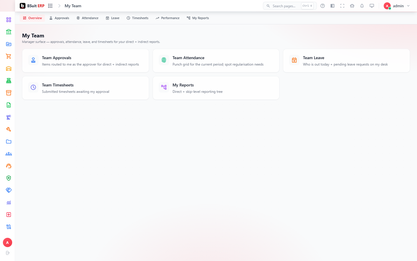Open the analytics chart module in sidebar
The image size is (417, 261).
[x=9, y=202]
